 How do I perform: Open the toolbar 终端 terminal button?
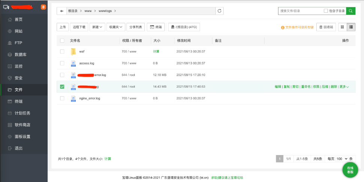(x=156, y=27)
